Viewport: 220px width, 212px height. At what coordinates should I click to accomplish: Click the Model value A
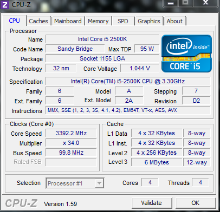tap(129, 91)
